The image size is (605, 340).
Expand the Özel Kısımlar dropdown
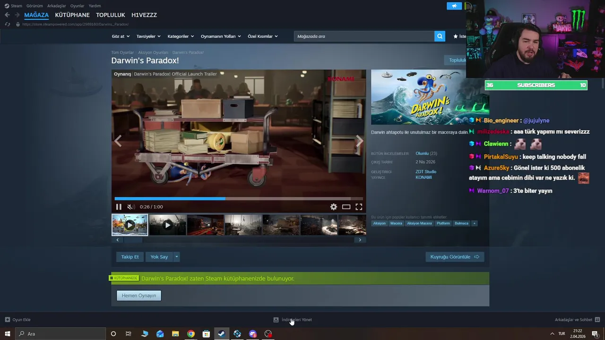coord(263,36)
